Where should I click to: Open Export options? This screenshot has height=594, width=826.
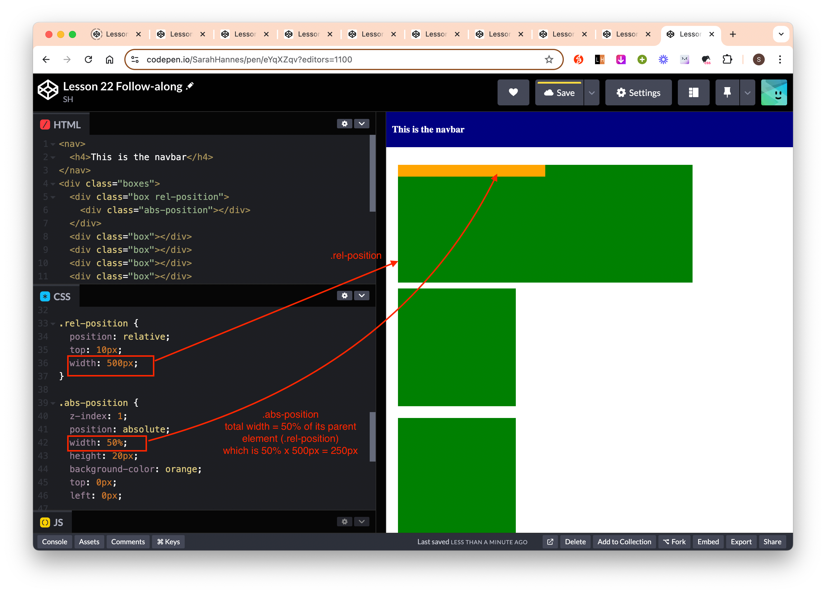coord(741,542)
